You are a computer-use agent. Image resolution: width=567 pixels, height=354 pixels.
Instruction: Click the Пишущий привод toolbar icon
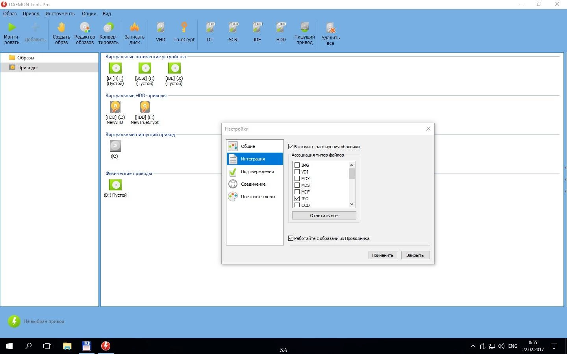304,27
